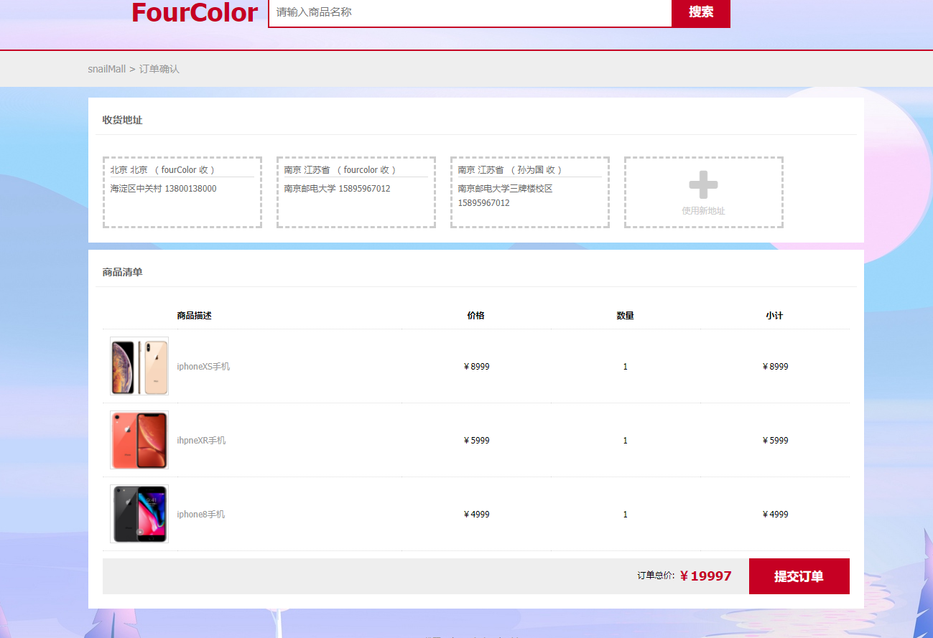933x638 pixels.
Task: Click the plus icon to add address
Action: [703, 184]
